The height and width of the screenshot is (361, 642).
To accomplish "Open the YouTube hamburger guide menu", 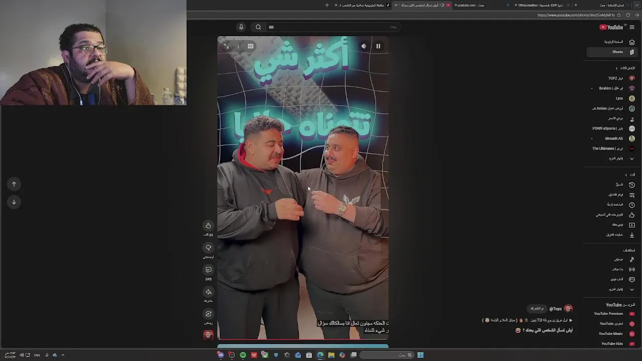I will [632, 27].
